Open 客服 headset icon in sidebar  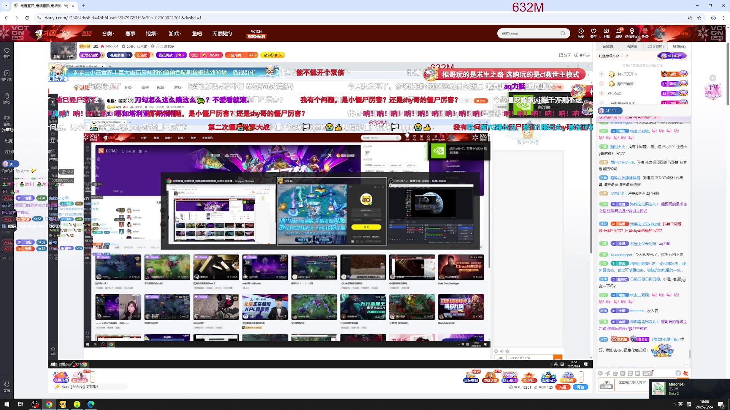pyautogui.click(x=7, y=386)
